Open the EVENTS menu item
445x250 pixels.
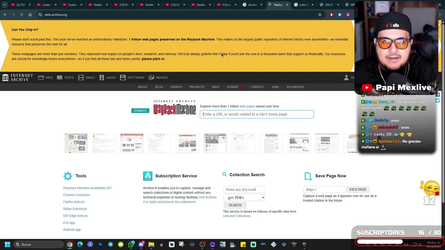click(x=176, y=87)
